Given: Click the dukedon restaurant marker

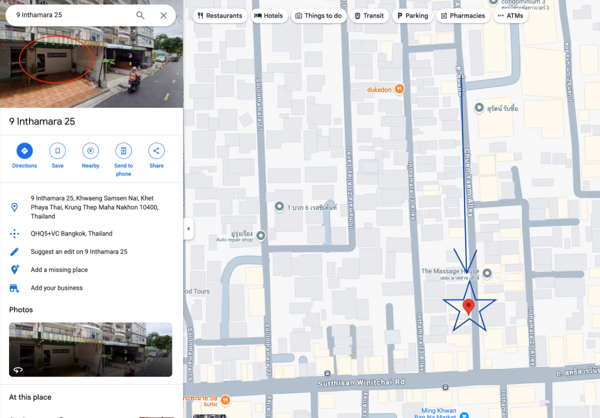Looking at the screenshot, I should point(399,89).
